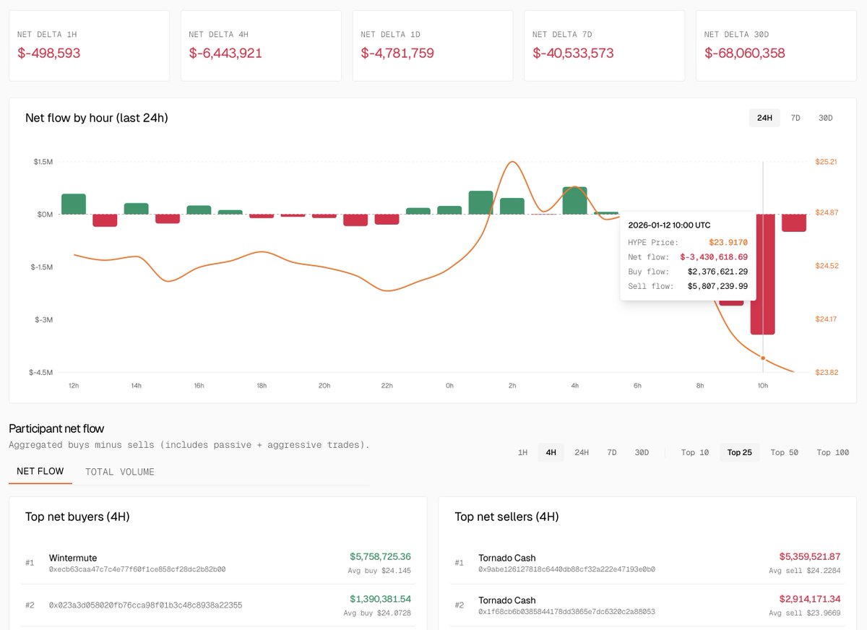Image resolution: width=867 pixels, height=630 pixels.
Task: Click seller address 0x9abe126127818c6440db88cf32a222e47193e0b0
Action: 566,569
